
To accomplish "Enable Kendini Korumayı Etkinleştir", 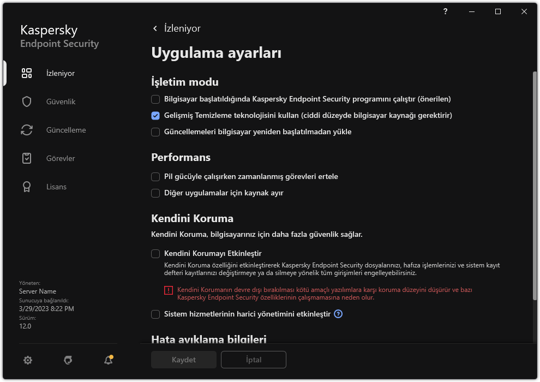I will coord(155,253).
